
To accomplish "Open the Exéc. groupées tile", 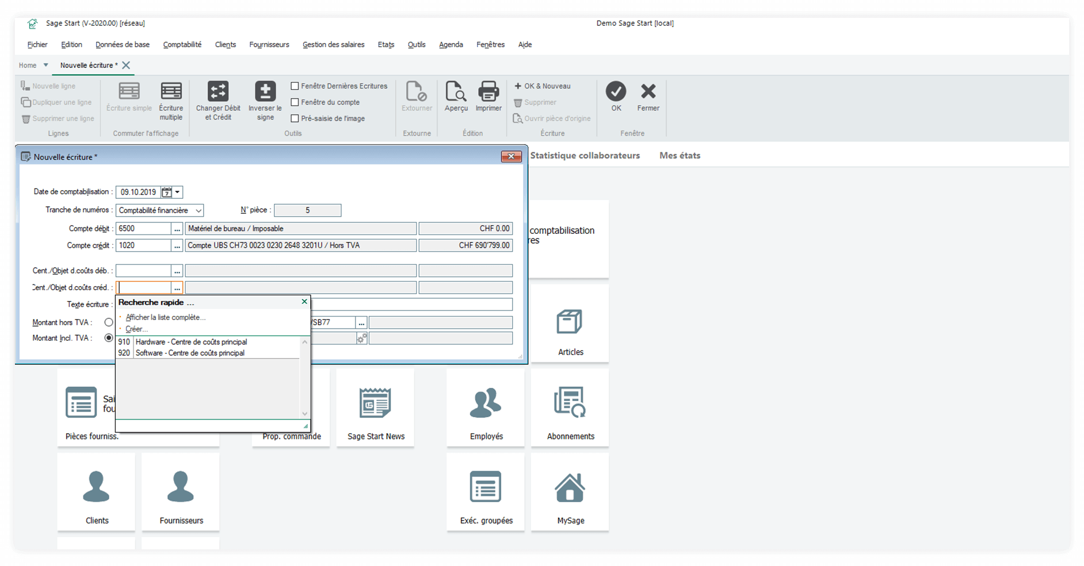I will 486,491.
